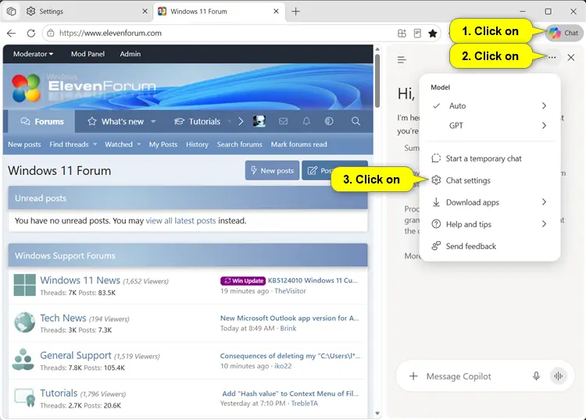Screen dimensions: 586x420
Task: View site information lock icon
Action: 51,34
